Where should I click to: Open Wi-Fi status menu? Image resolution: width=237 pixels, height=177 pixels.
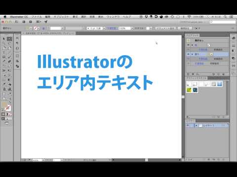189,17
